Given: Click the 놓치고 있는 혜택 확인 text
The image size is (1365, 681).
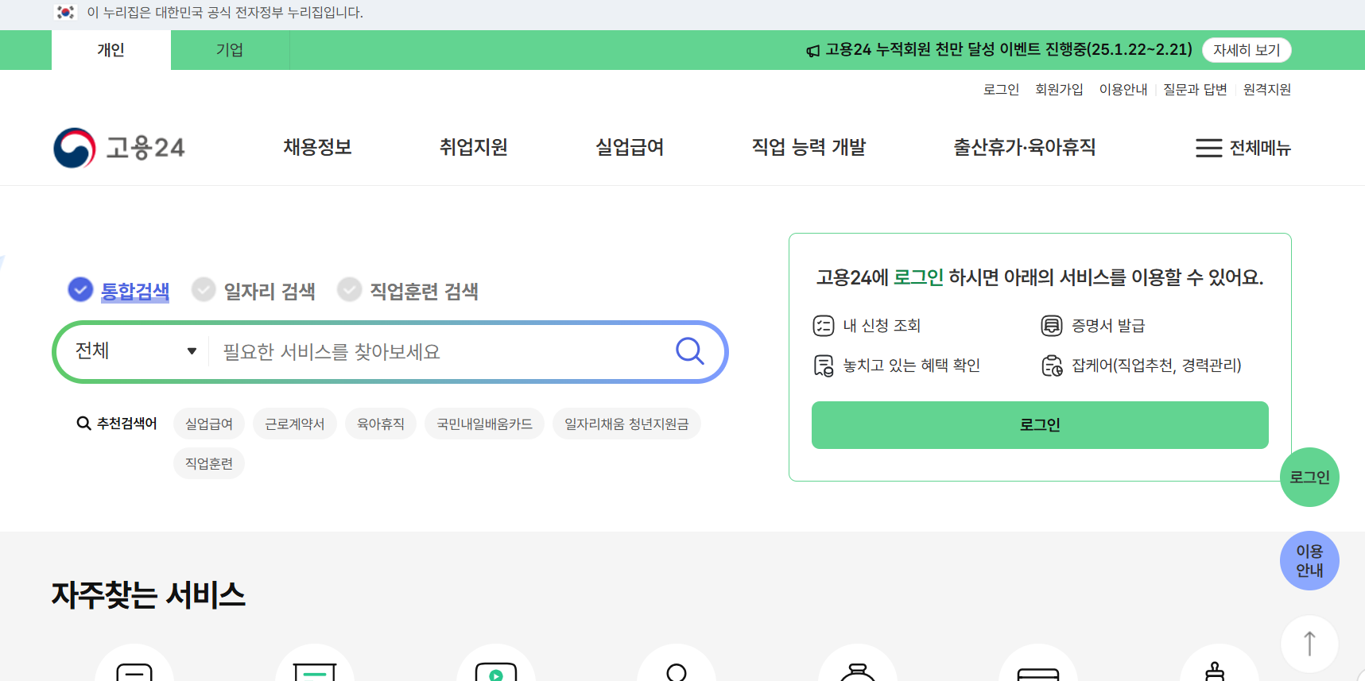Looking at the screenshot, I should click(912, 366).
